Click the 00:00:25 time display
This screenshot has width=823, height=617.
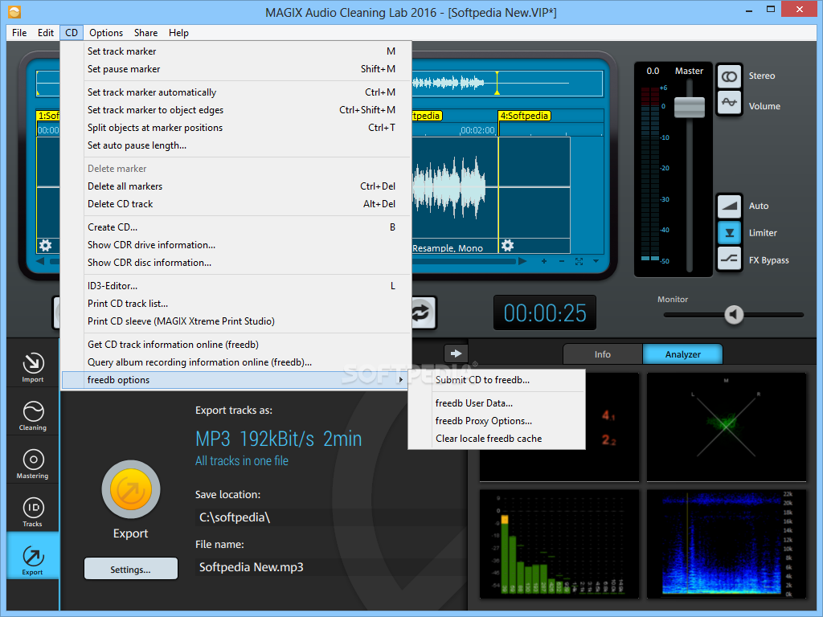(545, 313)
